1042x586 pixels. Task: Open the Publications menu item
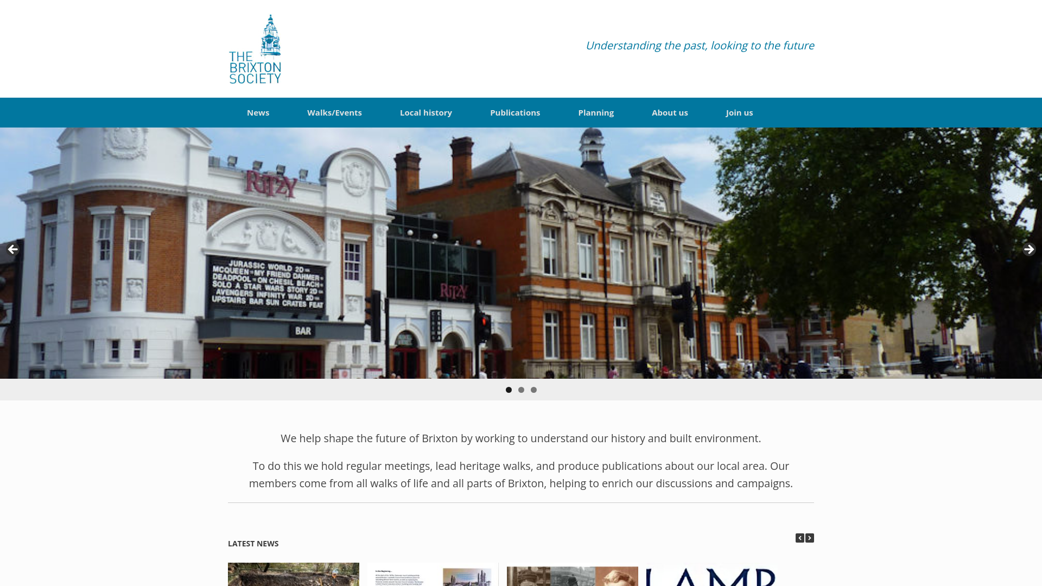[515, 113]
